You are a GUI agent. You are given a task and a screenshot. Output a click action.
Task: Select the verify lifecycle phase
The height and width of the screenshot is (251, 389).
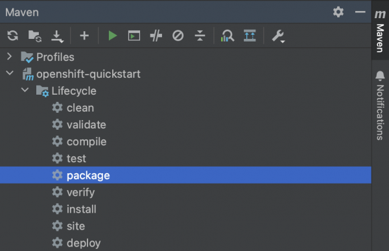pyautogui.click(x=81, y=193)
